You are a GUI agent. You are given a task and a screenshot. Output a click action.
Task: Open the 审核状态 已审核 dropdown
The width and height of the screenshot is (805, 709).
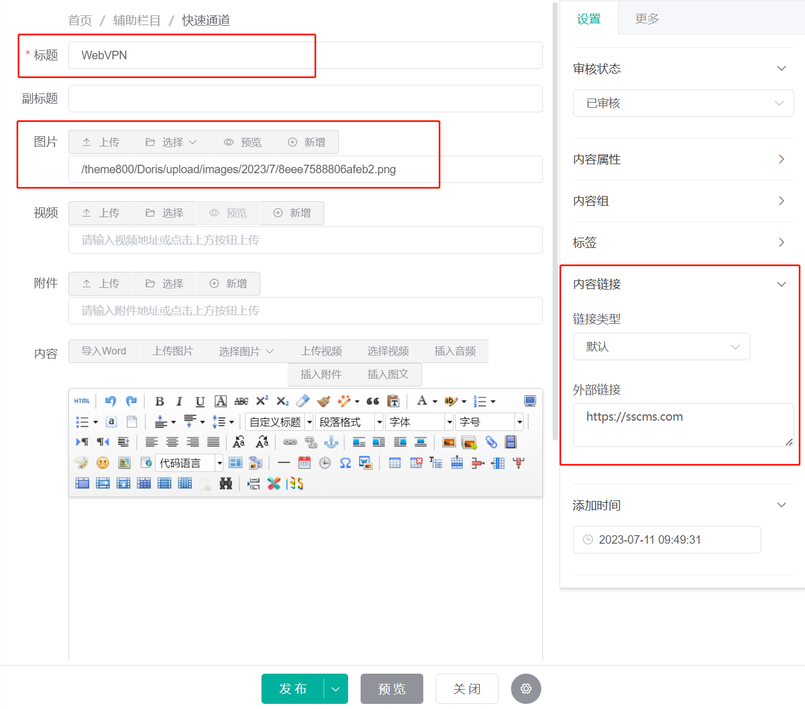pyautogui.click(x=683, y=103)
